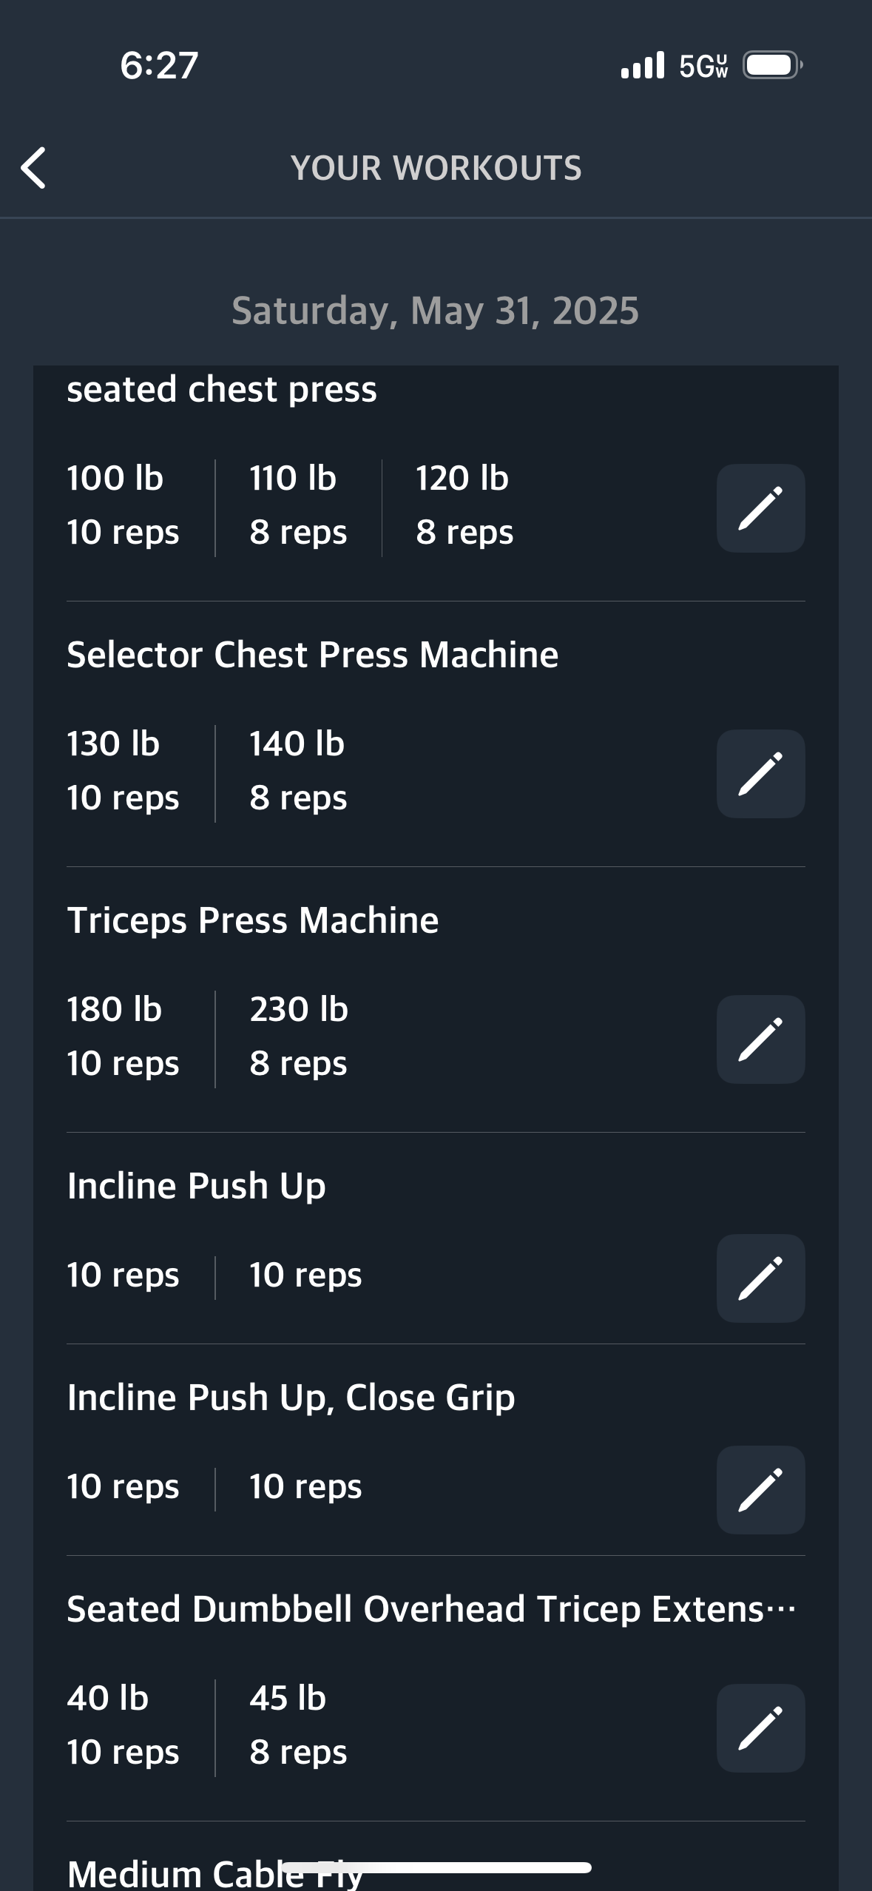Screen dimensions: 872x1891
Task: Tap the 230 lb triceps set
Action: (298, 1036)
